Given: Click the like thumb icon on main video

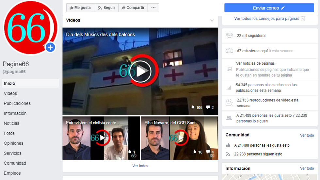Looking at the screenshot, I should (x=192, y=107).
